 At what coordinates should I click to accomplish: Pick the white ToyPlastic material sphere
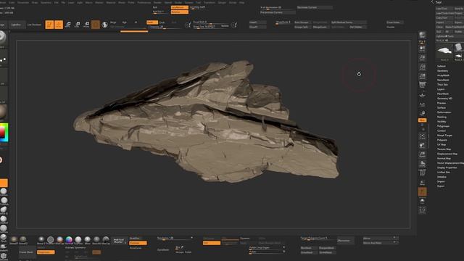tap(78, 240)
